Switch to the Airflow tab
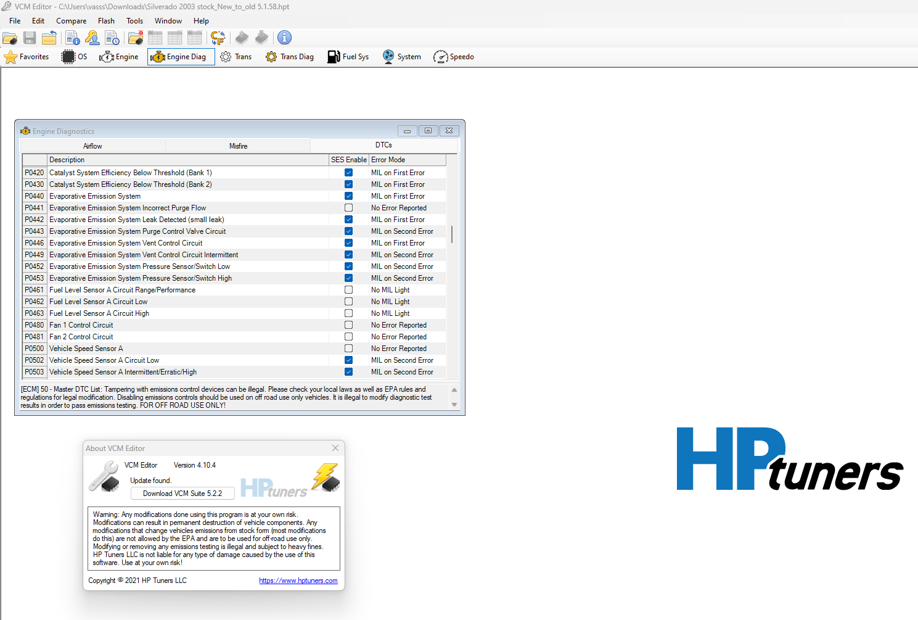Viewport: 918px width, 620px height. click(92, 146)
